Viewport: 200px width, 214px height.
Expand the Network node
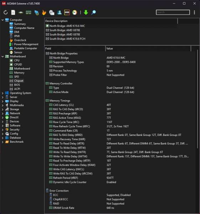2,113
